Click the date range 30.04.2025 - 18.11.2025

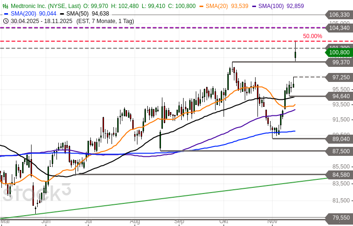tap(41, 21)
